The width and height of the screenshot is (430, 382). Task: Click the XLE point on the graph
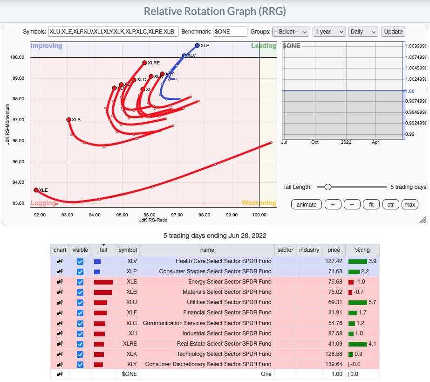(x=36, y=190)
